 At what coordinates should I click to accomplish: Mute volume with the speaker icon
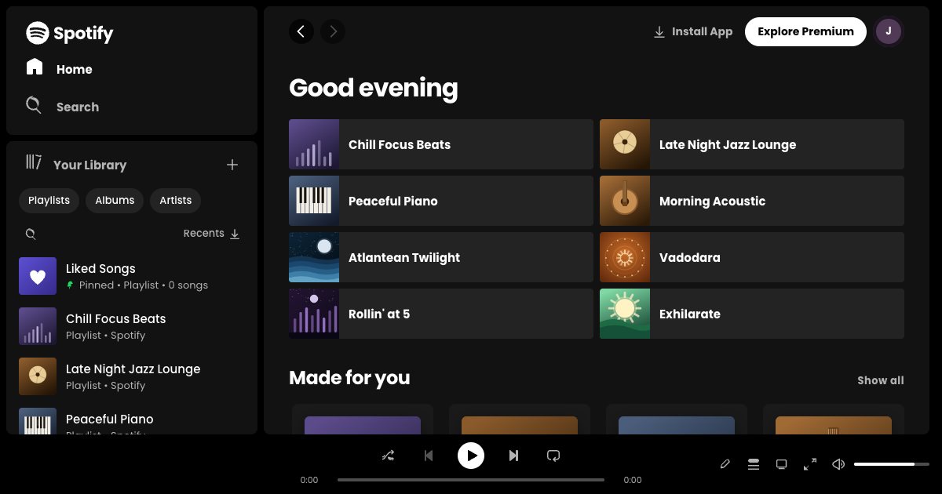point(838,464)
